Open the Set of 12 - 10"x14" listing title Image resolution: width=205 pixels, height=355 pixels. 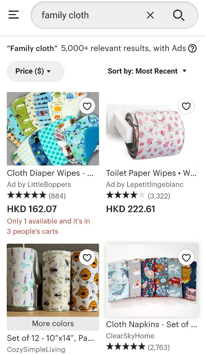point(50,338)
